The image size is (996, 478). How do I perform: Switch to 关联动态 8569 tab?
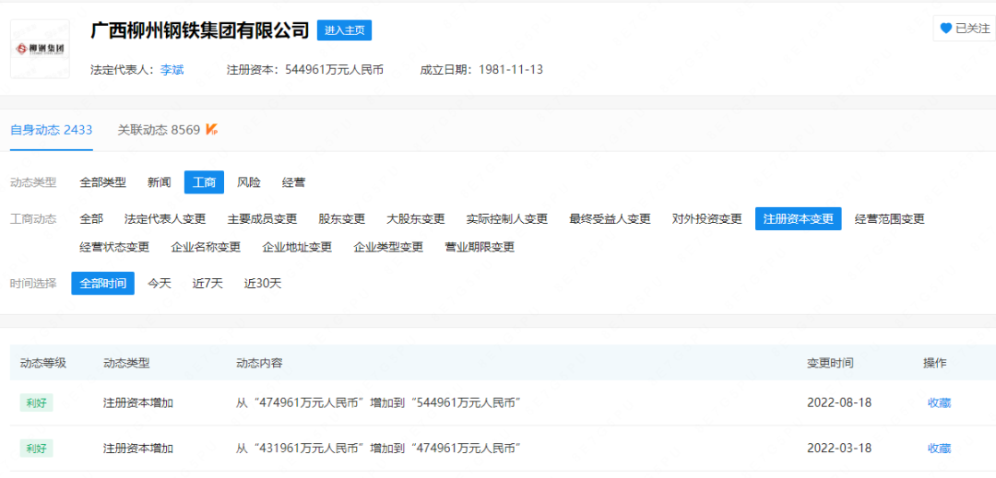point(159,130)
